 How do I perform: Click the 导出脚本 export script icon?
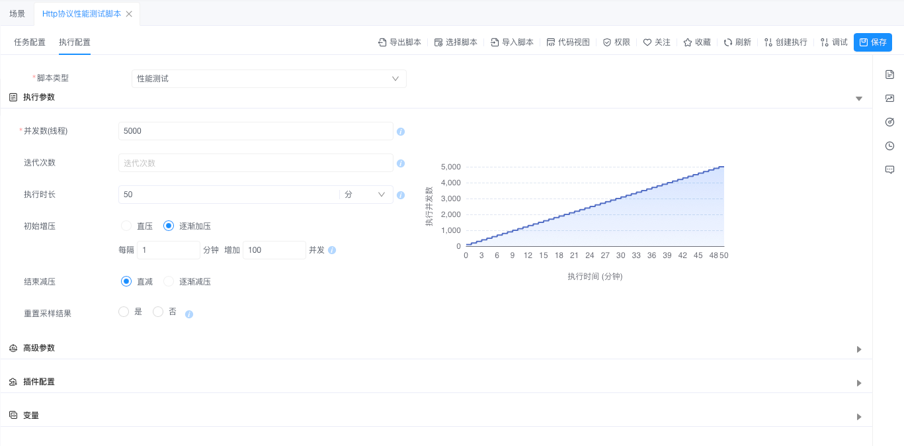pyautogui.click(x=382, y=42)
